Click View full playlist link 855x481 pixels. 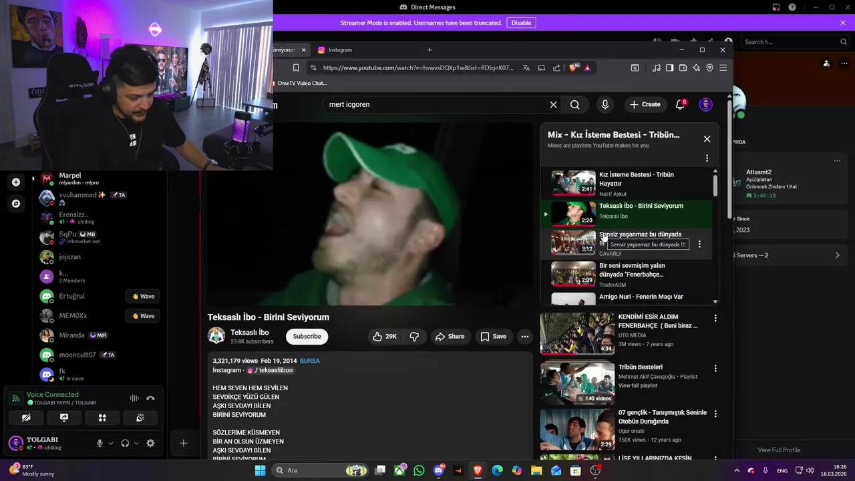coord(637,385)
